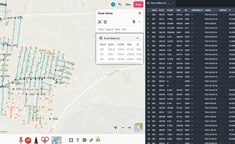Click valve label 5301 on the map
Viewport: 235px width, 144px height.
tap(19, 89)
